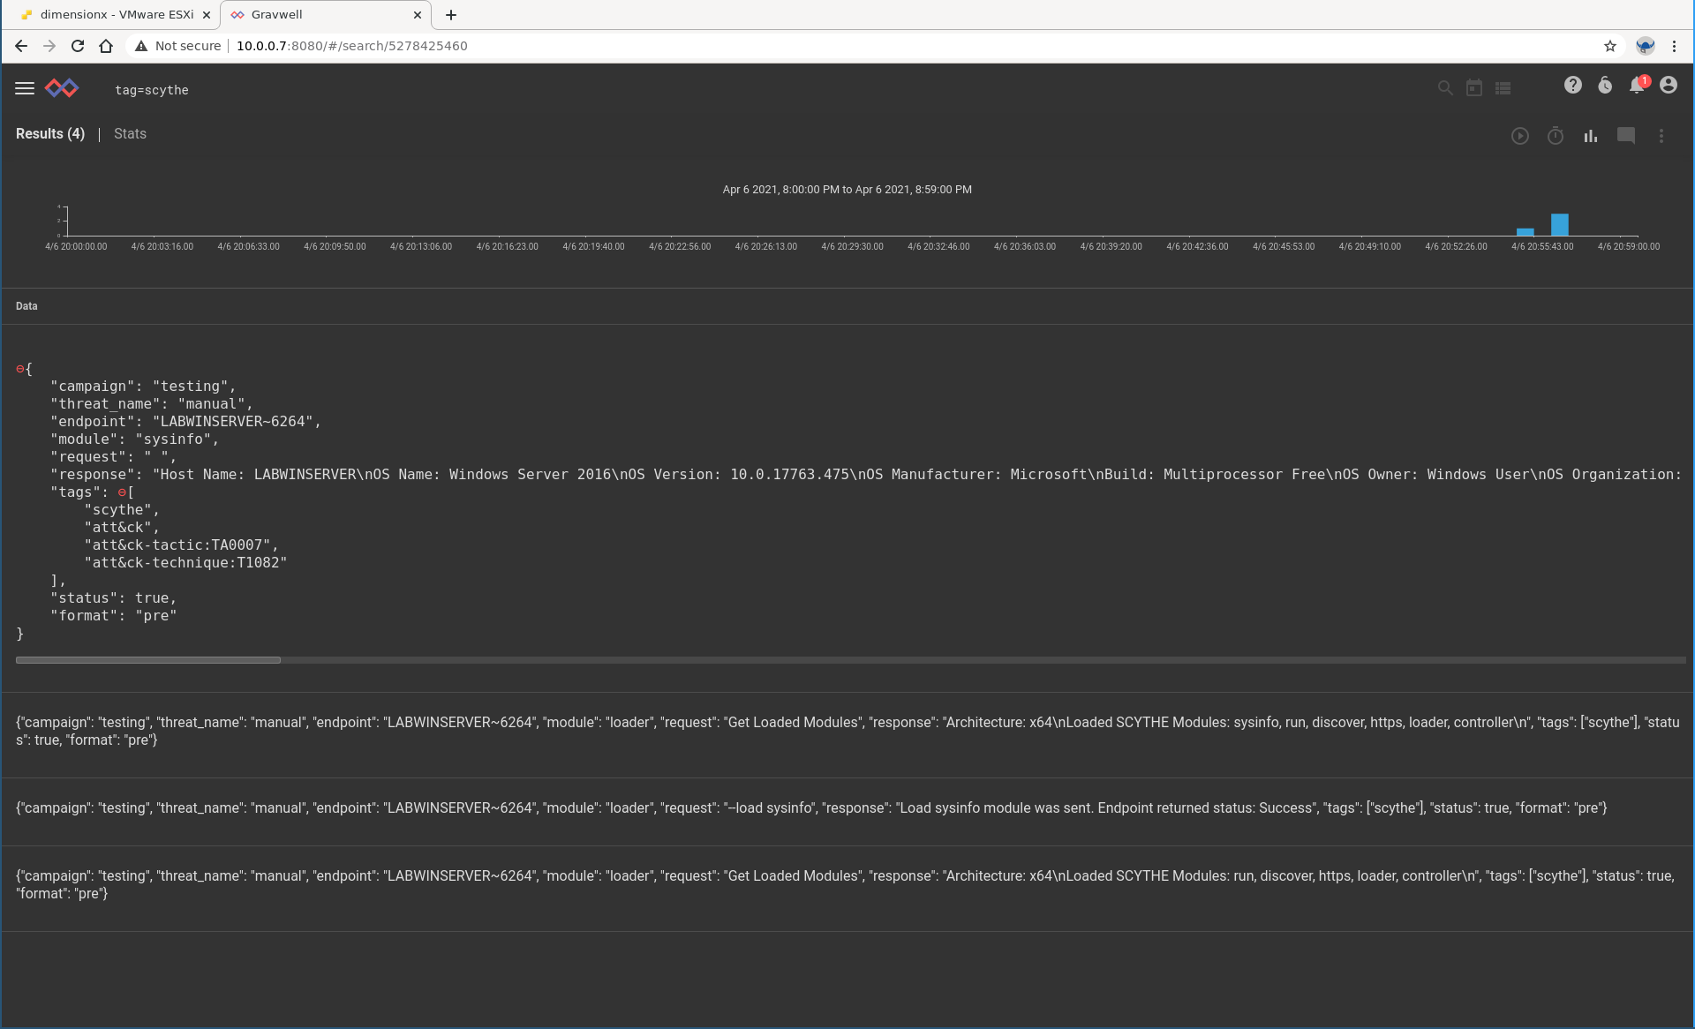Click the "format": "pre" JSON line

(x=113, y=616)
